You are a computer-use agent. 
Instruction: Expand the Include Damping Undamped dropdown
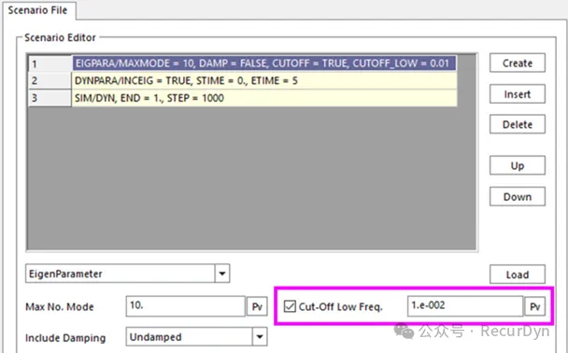click(x=260, y=337)
